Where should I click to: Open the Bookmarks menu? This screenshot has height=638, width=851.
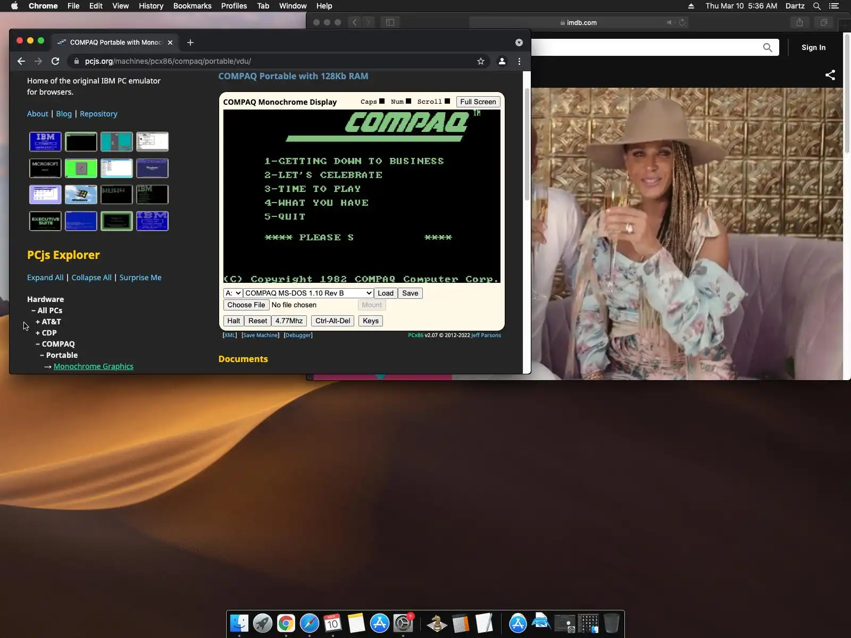tap(193, 6)
